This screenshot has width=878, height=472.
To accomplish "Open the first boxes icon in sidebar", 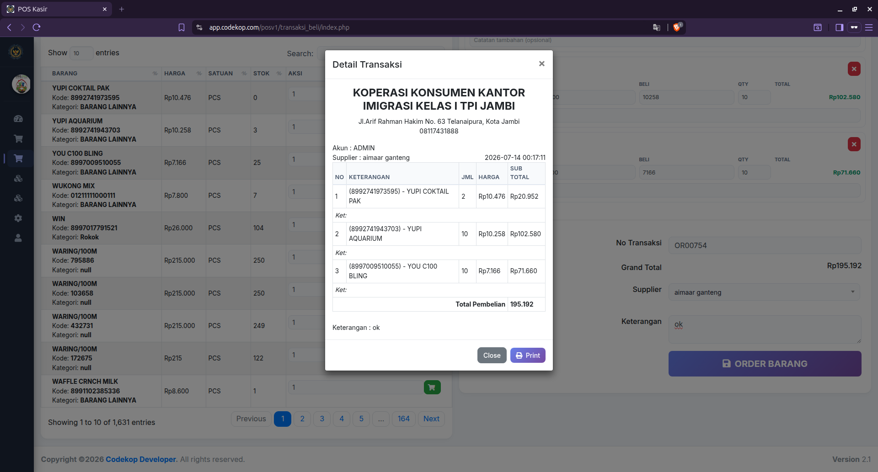I will click(18, 179).
